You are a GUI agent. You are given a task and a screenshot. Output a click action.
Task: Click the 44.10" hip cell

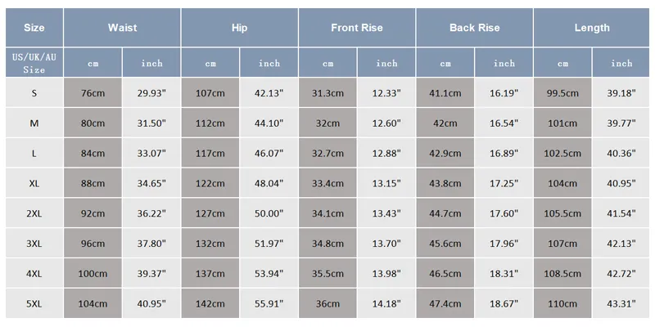click(x=269, y=123)
